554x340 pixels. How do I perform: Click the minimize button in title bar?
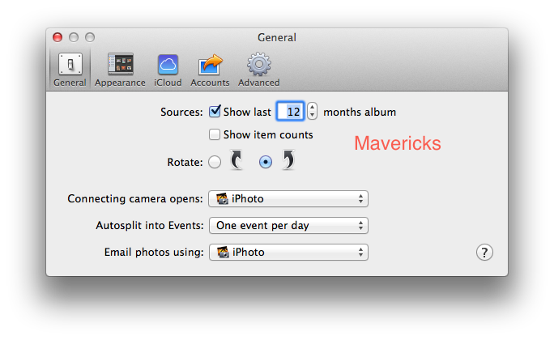pyautogui.click(x=74, y=37)
